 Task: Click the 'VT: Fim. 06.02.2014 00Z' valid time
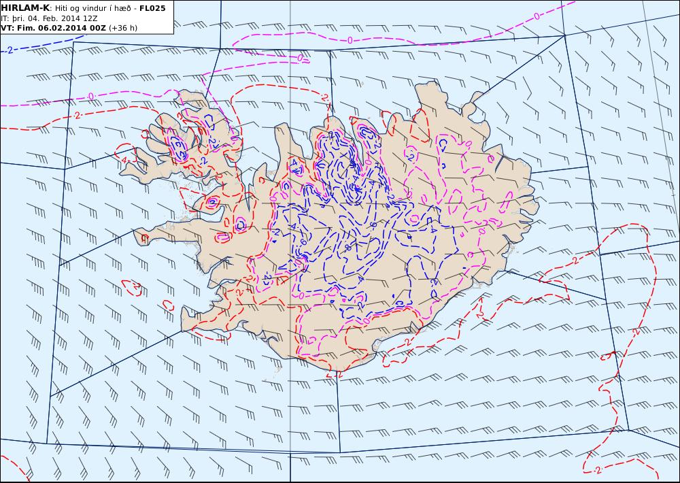(53, 28)
